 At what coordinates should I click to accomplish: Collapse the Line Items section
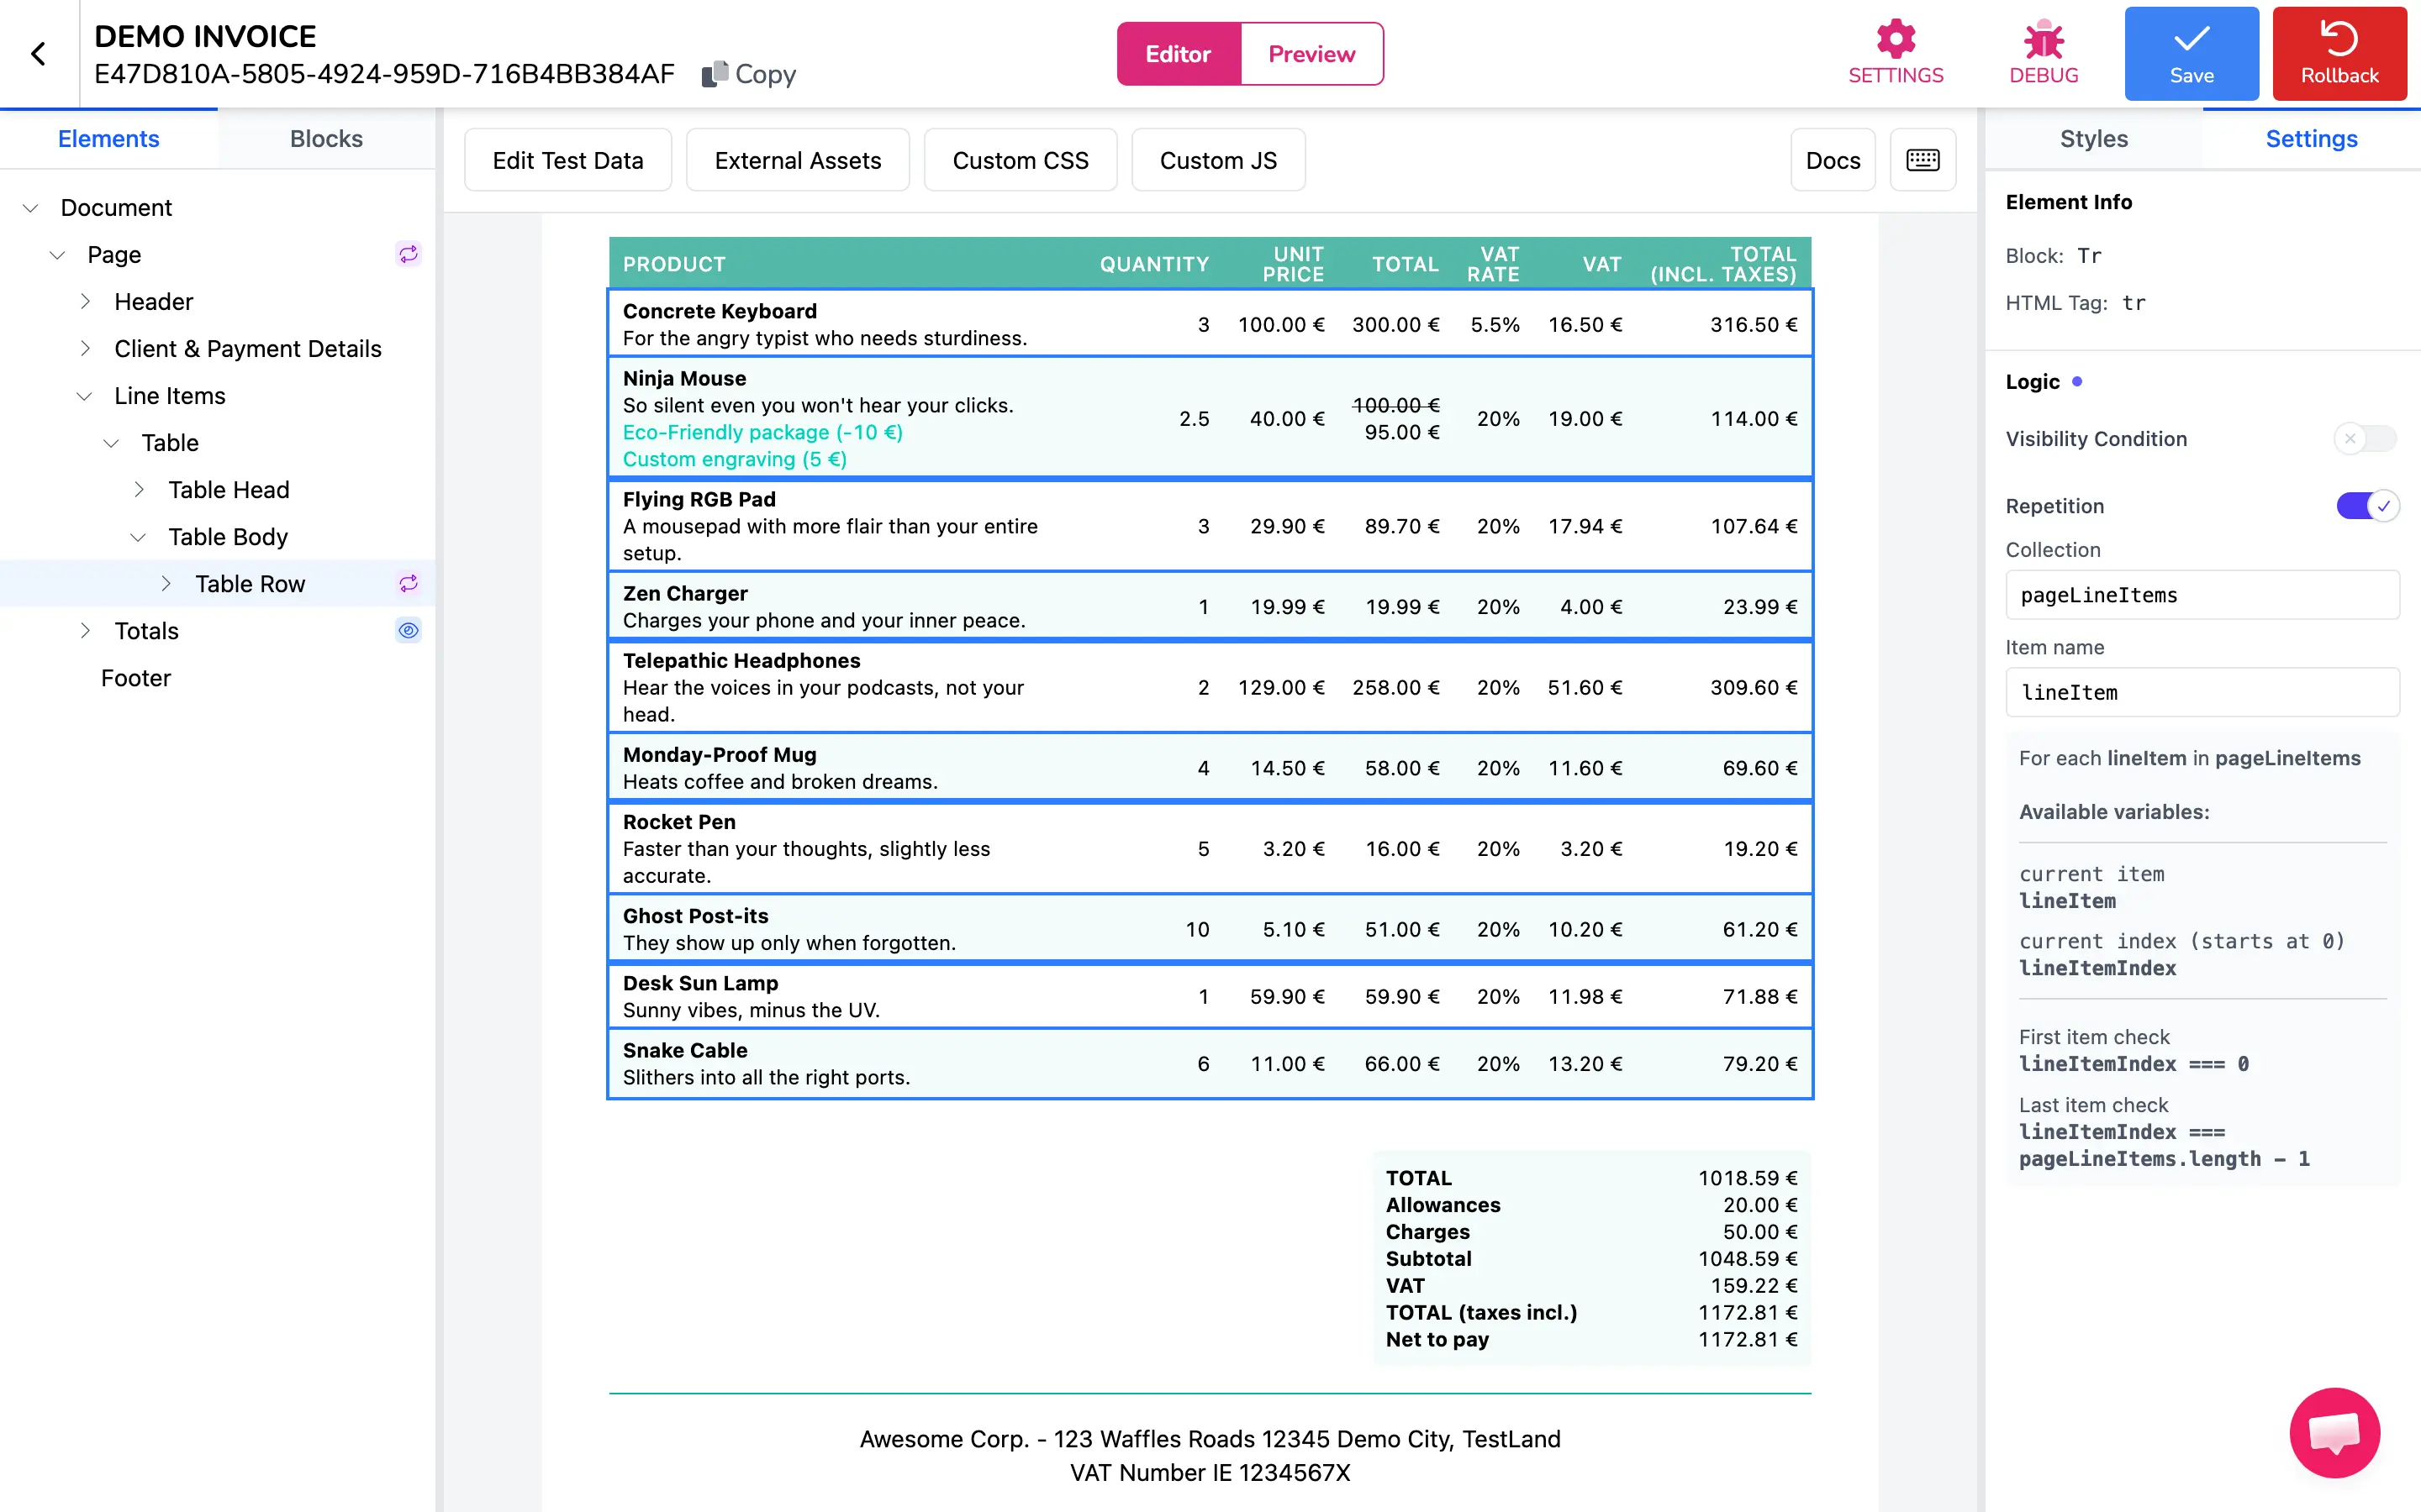pyautogui.click(x=83, y=396)
